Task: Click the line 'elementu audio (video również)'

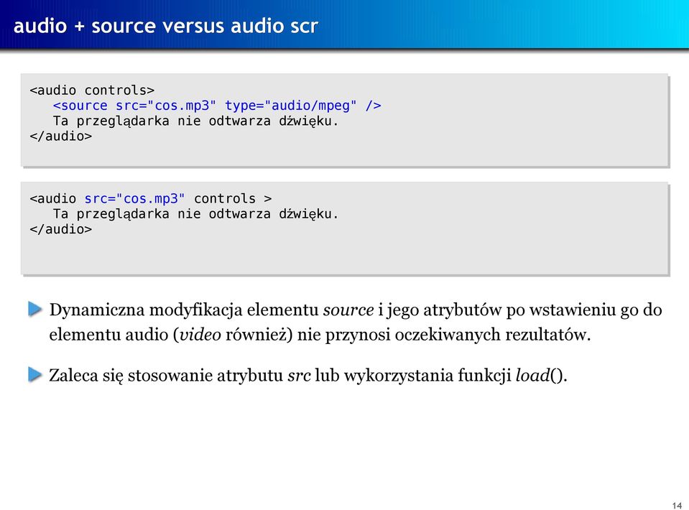Action: tap(320, 335)
